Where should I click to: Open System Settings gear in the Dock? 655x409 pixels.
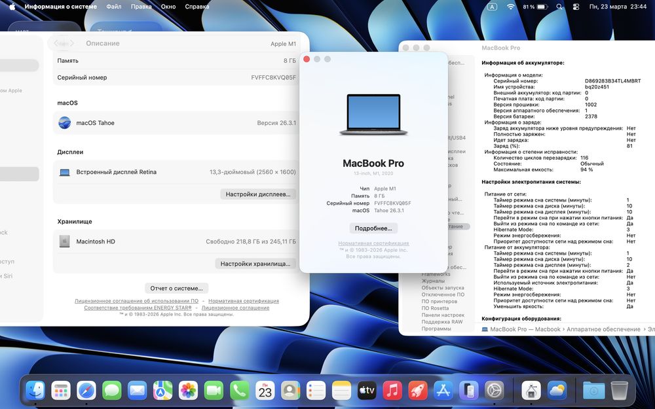pyautogui.click(x=494, y=391)
